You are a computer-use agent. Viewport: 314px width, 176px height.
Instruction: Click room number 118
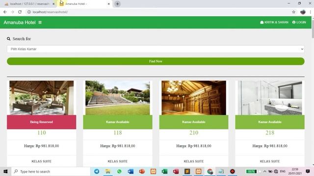coord(118,132)
